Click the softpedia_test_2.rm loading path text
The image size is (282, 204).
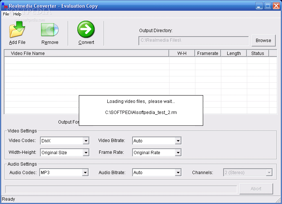click(141, 113)
